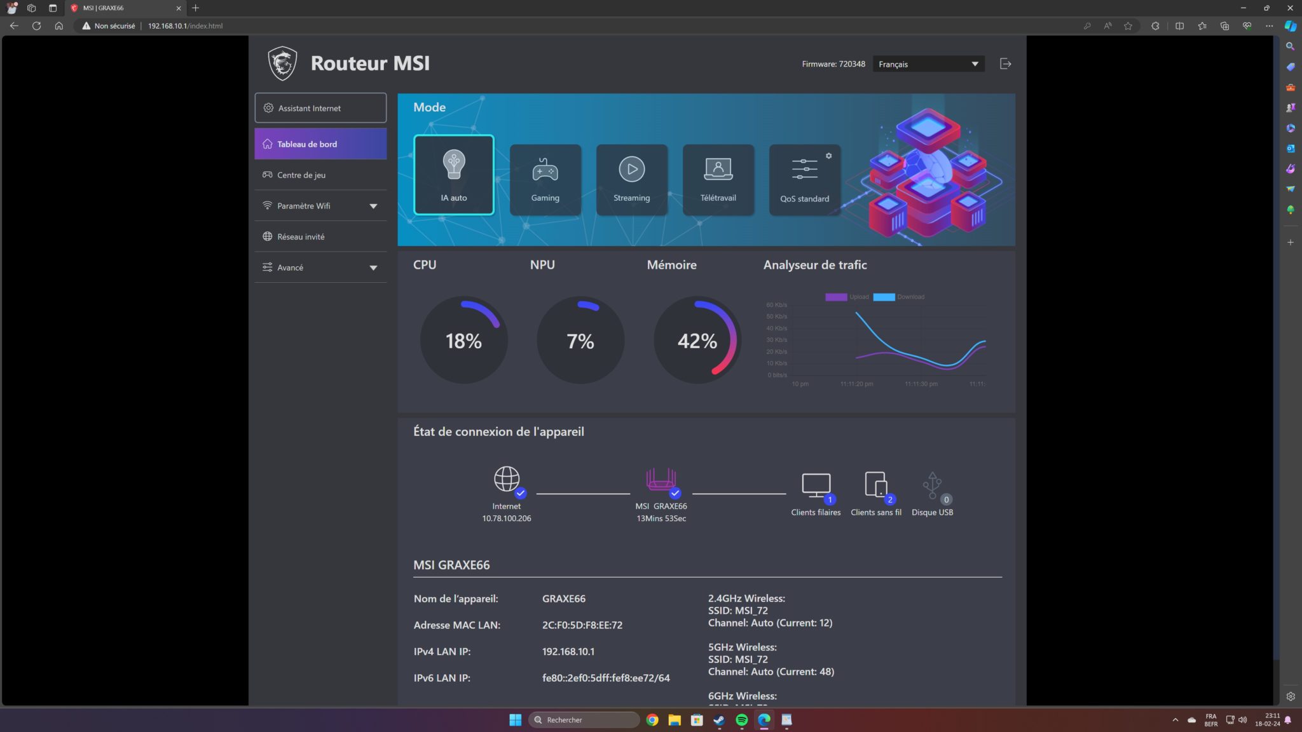1302x732 pixels.
Task: Go back in the browser
Action: [x=14, y=26]
